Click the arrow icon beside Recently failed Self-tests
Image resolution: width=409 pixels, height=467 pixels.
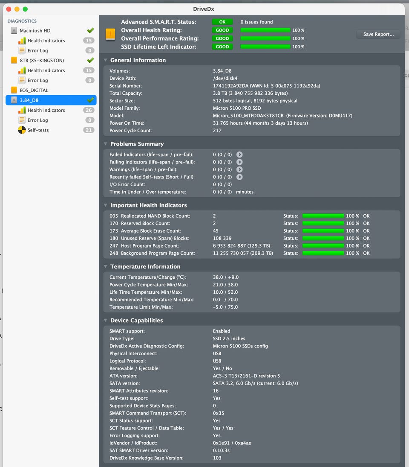pos(239,177)
